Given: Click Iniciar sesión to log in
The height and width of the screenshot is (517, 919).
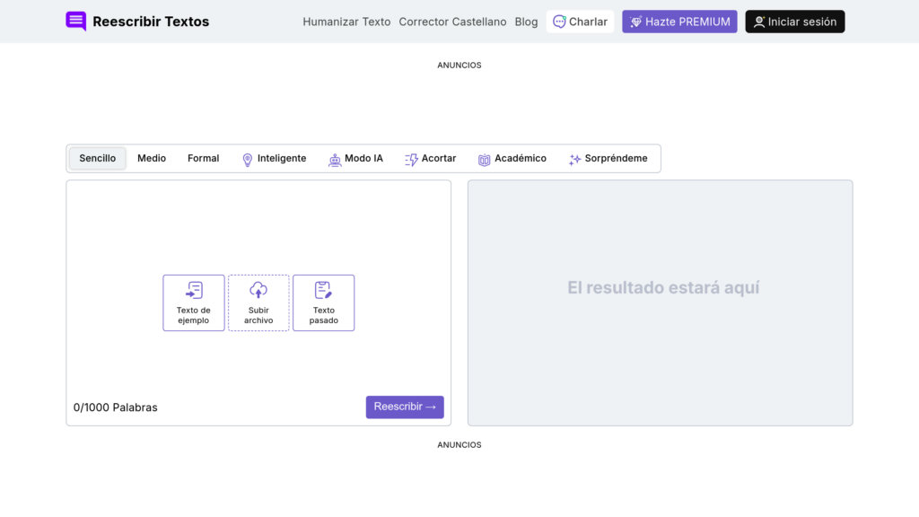Looking at the screenshot, I should pyautogui.click(x=794, y=21).
